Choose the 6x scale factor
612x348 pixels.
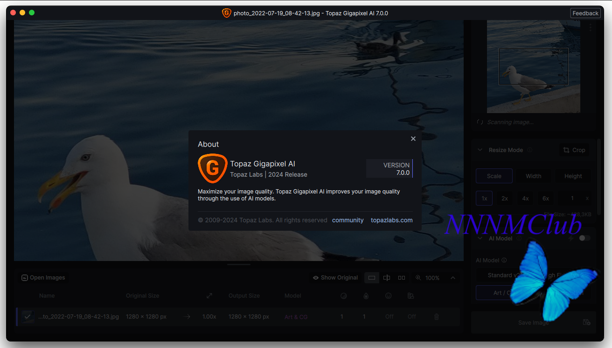(546, 198)
